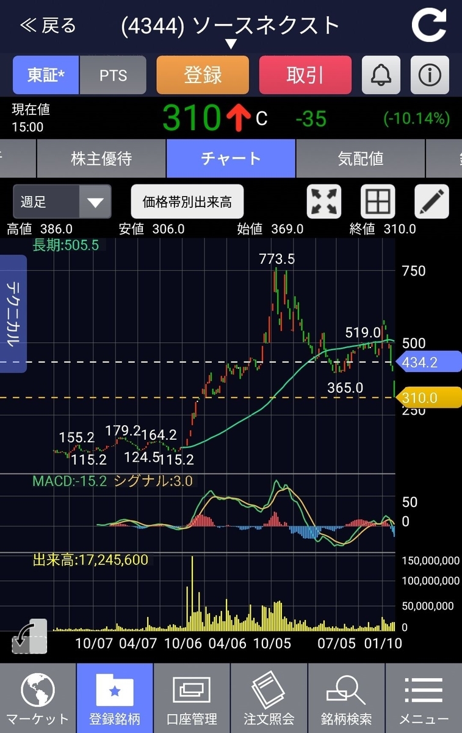Screen dimensions: 462x733
Task: Tap the refresh icon
Action: (429, 26)
